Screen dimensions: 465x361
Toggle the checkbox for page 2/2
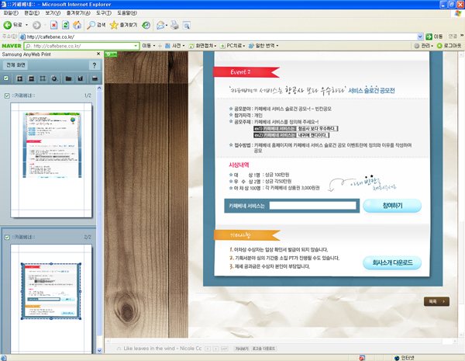[7, 237]
